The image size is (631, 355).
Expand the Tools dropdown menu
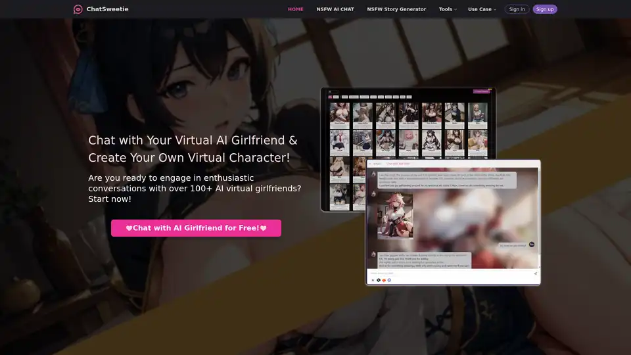coord(447,9)
